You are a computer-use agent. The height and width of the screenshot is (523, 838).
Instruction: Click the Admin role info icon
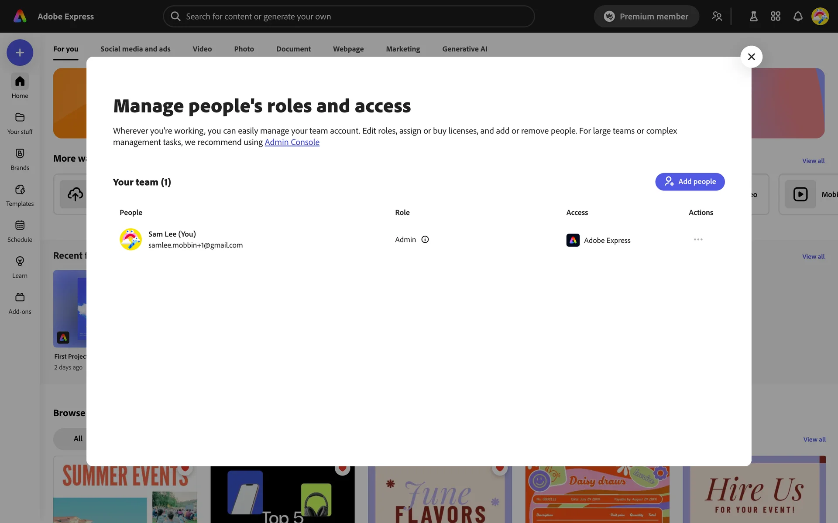pos(425,239)
